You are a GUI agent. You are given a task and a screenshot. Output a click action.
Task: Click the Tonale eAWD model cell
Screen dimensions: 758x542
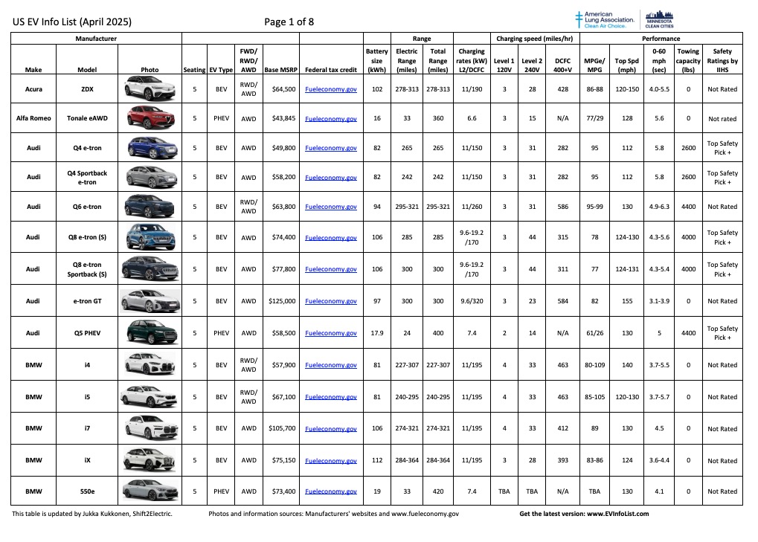[87, 118]
